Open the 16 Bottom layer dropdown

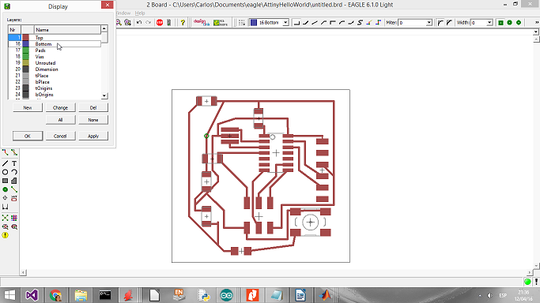[285, 22]
